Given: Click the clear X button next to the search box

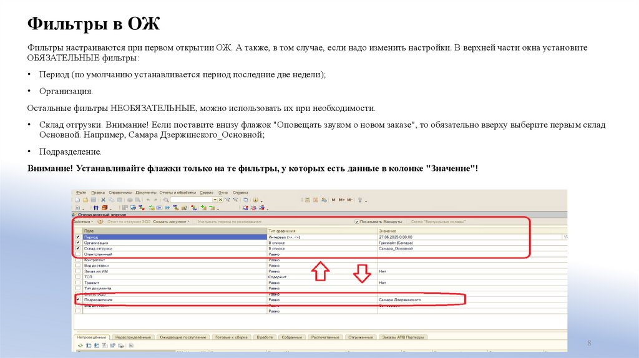Looking at the screenshot, I should [220, 200].
